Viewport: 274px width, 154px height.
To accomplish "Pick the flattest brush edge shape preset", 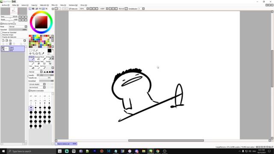I will [x=52, y=72].
